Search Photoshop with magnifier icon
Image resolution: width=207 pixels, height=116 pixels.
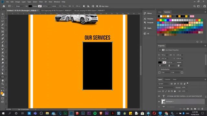tap(194, 6)
